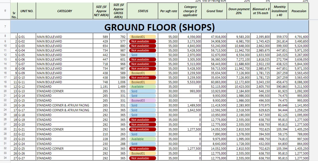Select grand total 7,890,000 for G-22
Image resolution: width=318 pixels, height=163 pixels.
point(214,134)
